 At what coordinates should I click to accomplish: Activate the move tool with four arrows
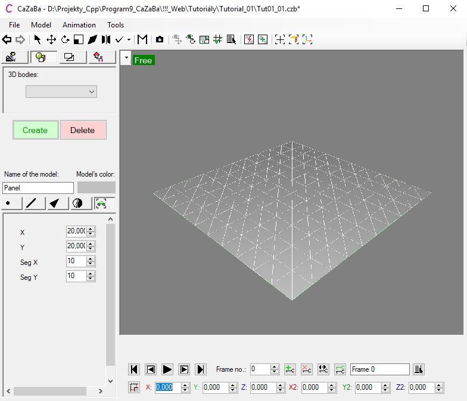click(51, 39)
